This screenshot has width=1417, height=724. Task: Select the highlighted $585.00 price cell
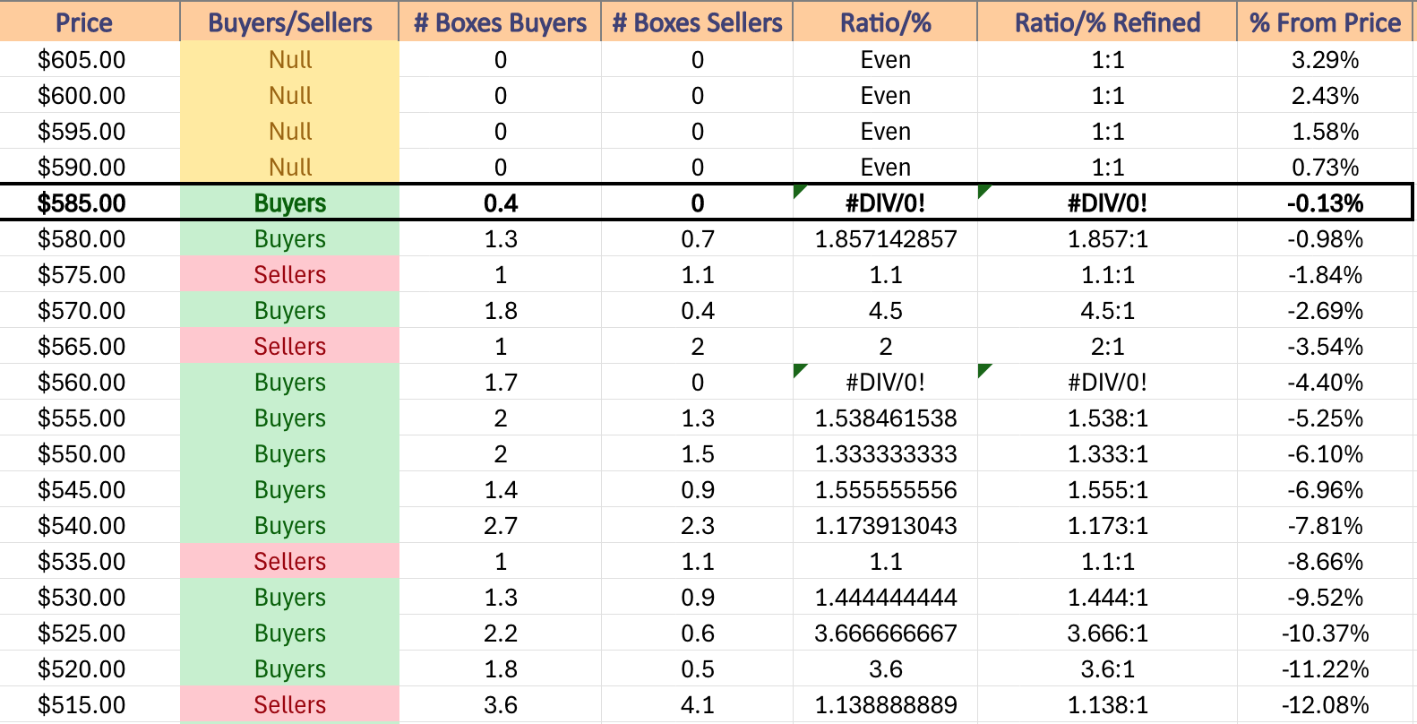tap(90, 203)
